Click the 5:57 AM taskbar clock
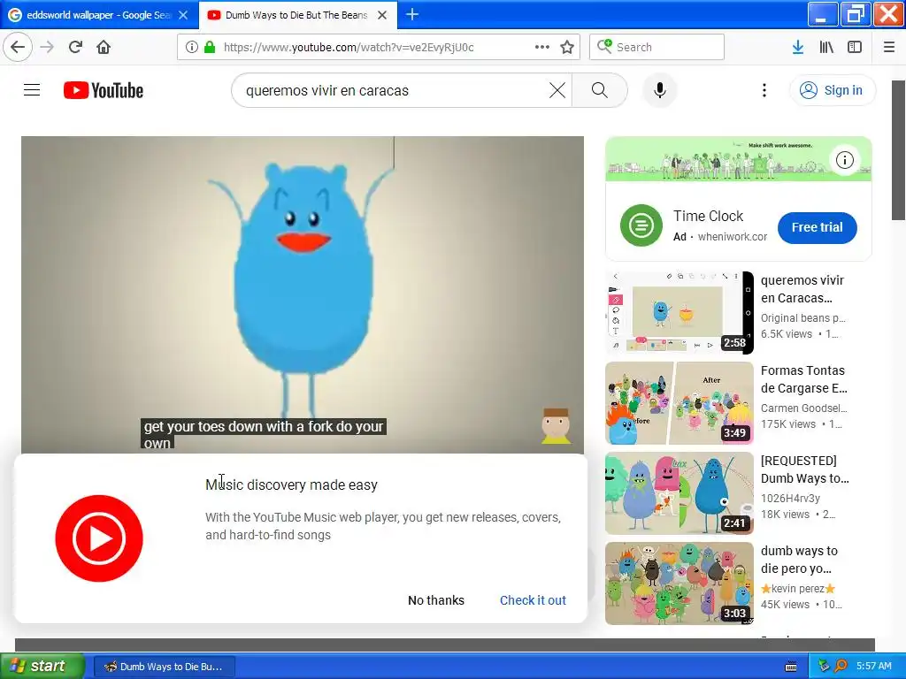This screenshot has height=679, width=906. pyautogui.click(x=873, y=666)
